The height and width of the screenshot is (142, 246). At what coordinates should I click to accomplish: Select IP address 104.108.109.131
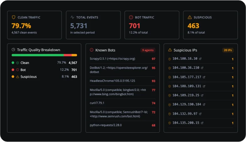tap(187, 86)
